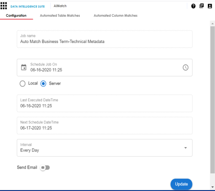The image size is (215, 191).
Task: Select the Local radio button
Action: 22,84
